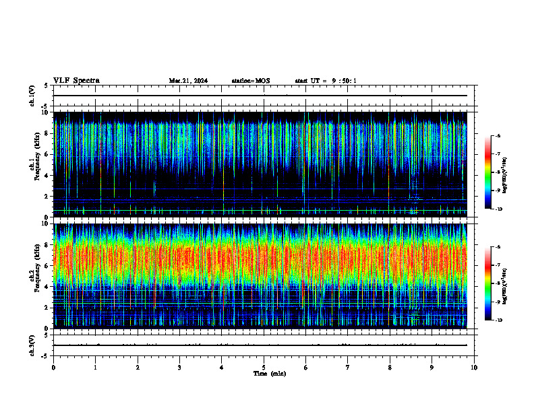Click the "VLF Spectra" plot title

click(x=76, y=81)
